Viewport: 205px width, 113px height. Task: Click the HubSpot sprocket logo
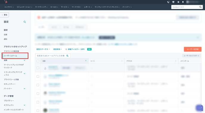[6, 2]
